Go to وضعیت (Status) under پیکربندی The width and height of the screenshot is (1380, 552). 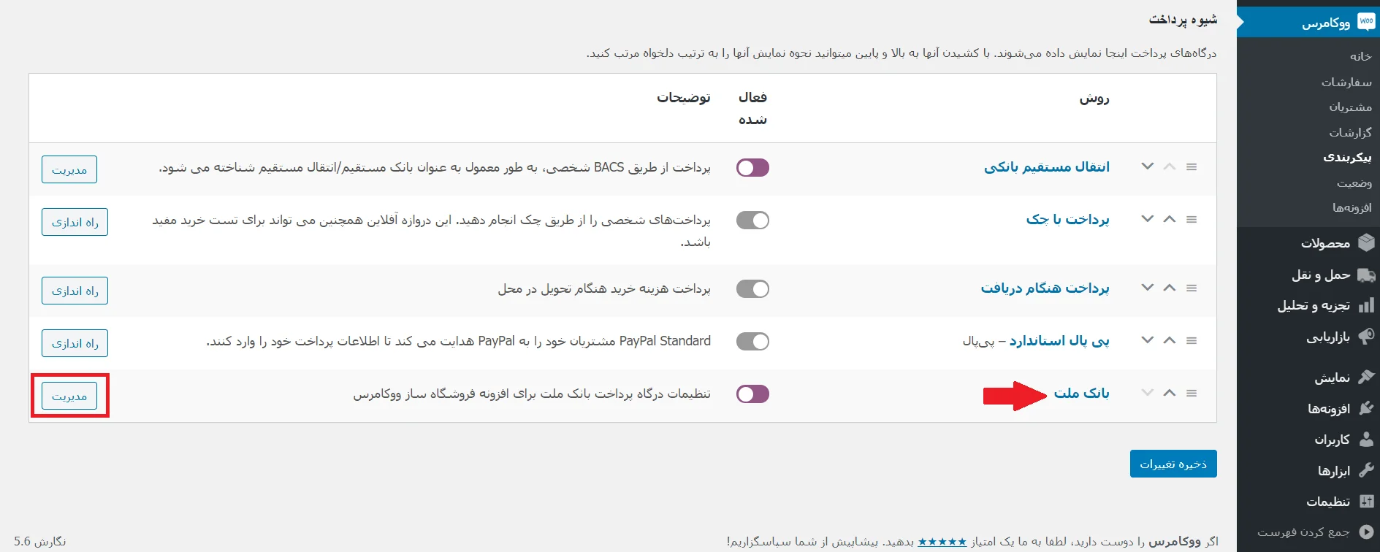click(1356, 183)
